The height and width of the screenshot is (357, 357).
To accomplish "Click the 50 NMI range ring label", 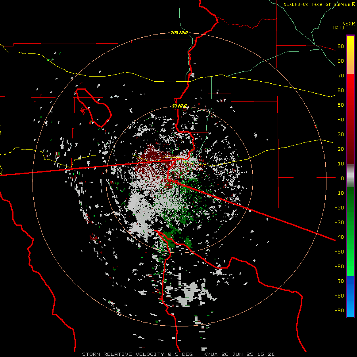I will (179, 106).
